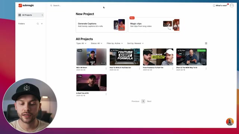Viewport: 239px width, 134px height.
Task: Open options menu for From Freelance To Full-Tim
Action: pyautogui.click(x=173, y=68)
